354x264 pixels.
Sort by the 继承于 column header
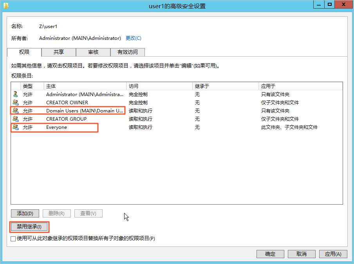[x=226, y=86]
